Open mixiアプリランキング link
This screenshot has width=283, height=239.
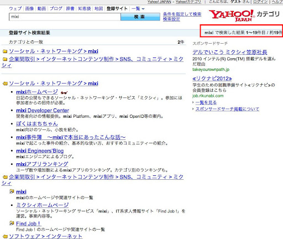(42, 164)
